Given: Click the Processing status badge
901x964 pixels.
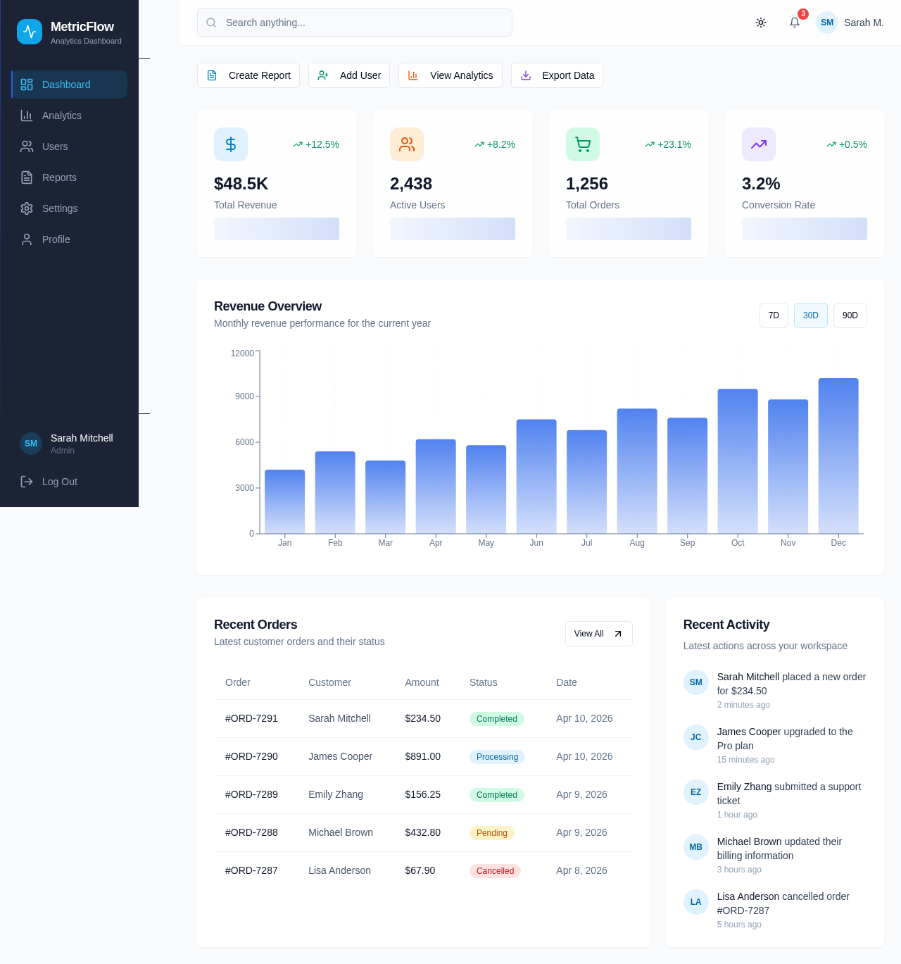Looking at the screenshot, I should (497, 757).
